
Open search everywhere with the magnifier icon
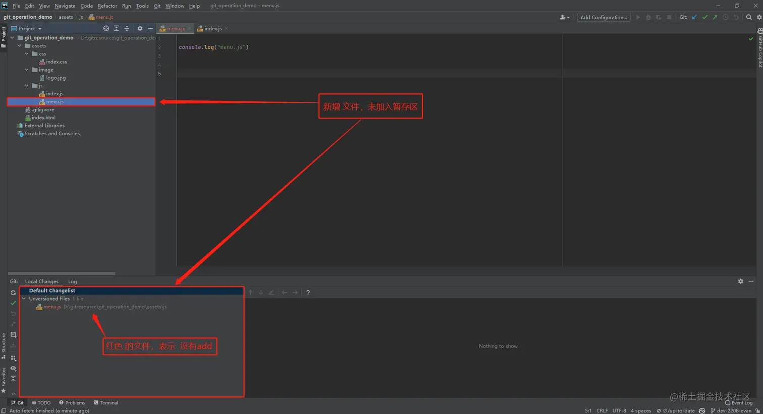click(749, 17)
